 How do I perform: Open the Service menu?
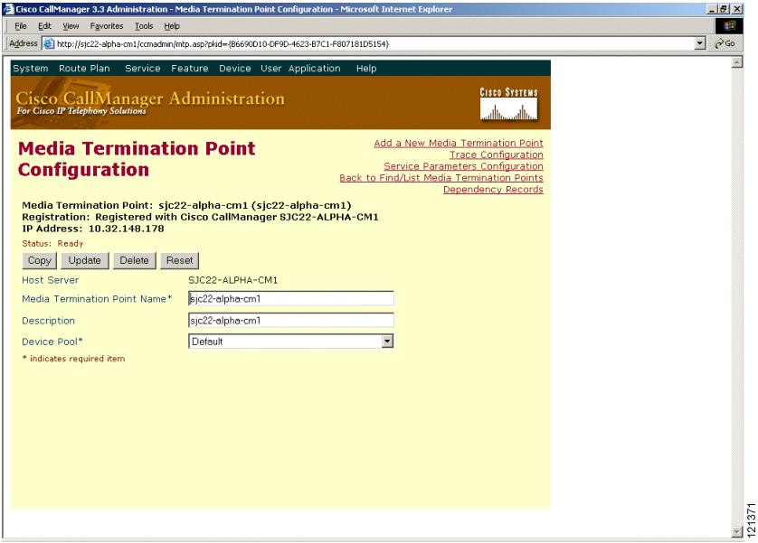(x=143, y=69)
